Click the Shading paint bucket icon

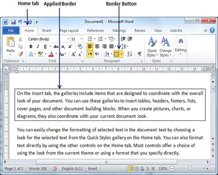point(107,54)
